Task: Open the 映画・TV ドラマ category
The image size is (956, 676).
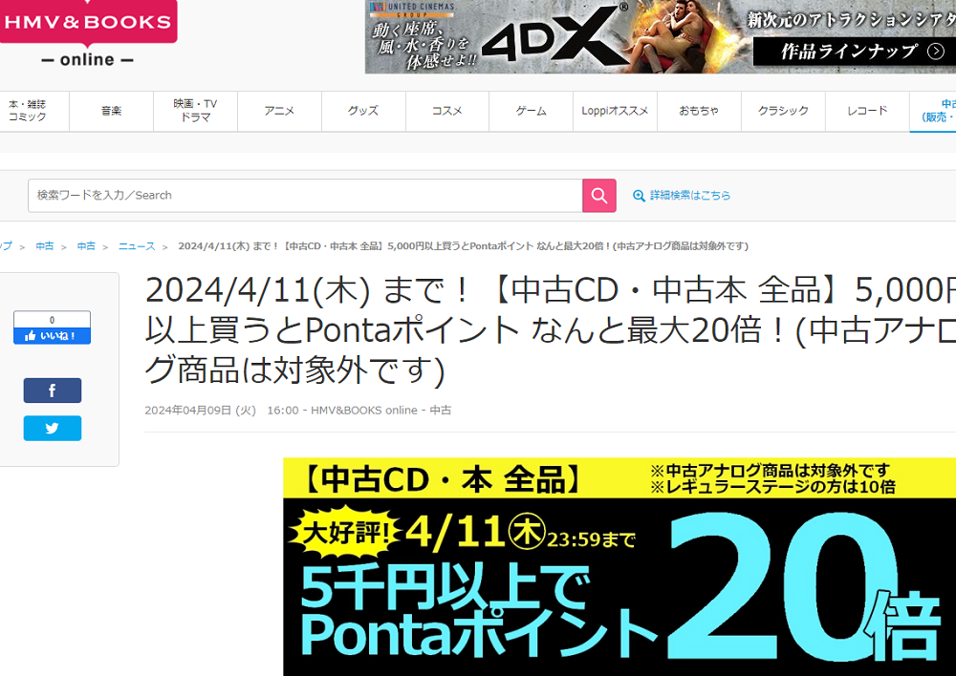Action: click(x=195, y=111)
